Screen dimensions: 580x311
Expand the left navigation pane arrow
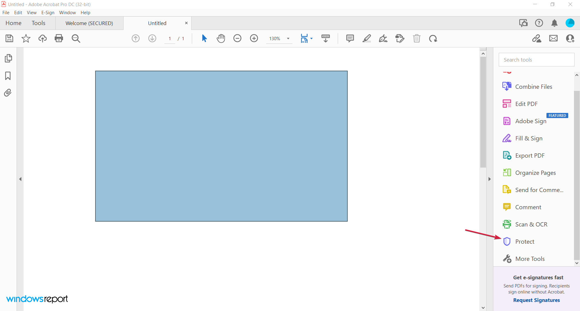coord(20,179)
